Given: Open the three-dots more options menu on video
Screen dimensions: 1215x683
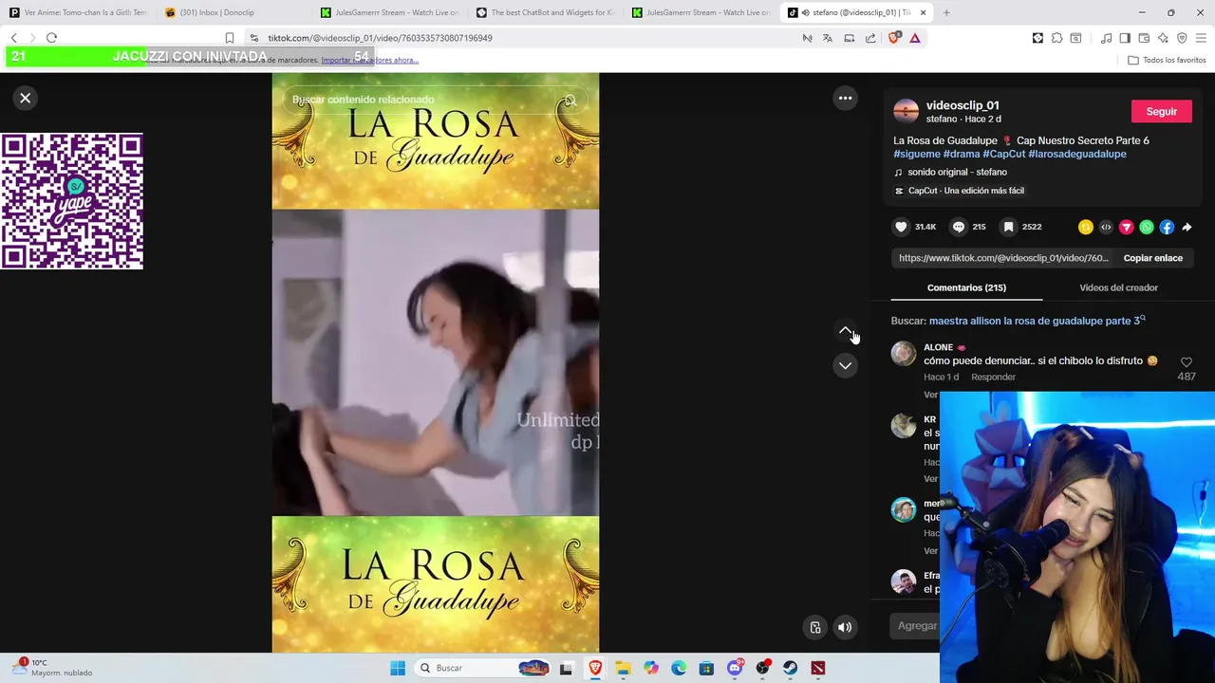Looking at the screenshot, I should [845, 98].
